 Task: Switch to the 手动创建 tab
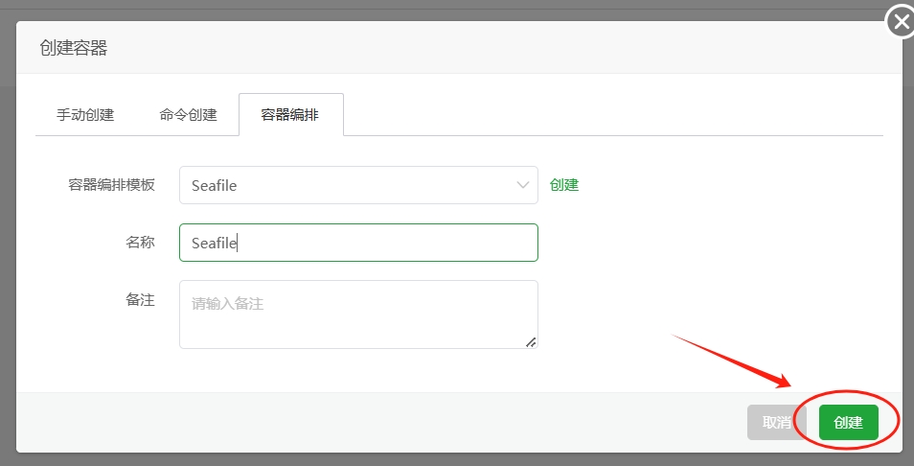85,114
